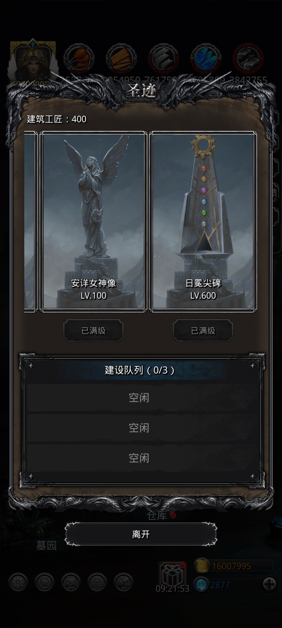Click the 离开 leave button
The image size is (282, 628).
tap(141, 534)
